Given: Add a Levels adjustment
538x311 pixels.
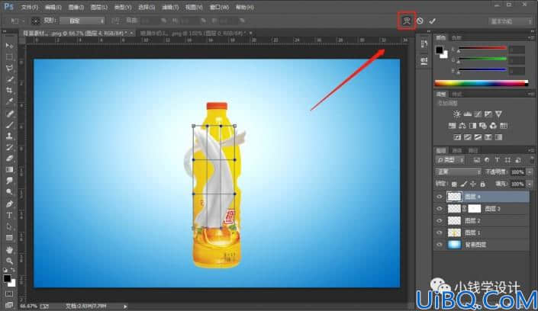Looking at the screenshot, I should click(467, 114).
